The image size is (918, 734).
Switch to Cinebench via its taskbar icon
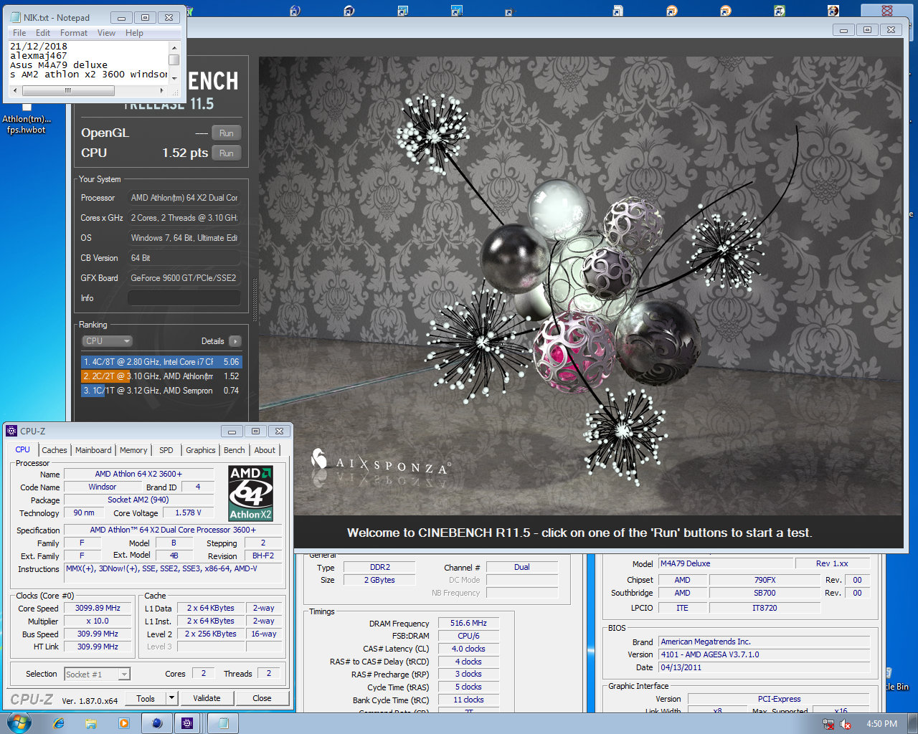coord(157,723)
